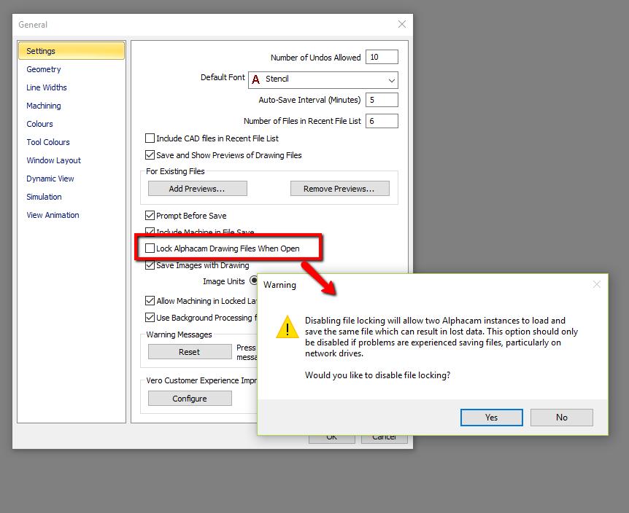Open the Geometry settings page
629x513 pixels.
tap(43, 69)
